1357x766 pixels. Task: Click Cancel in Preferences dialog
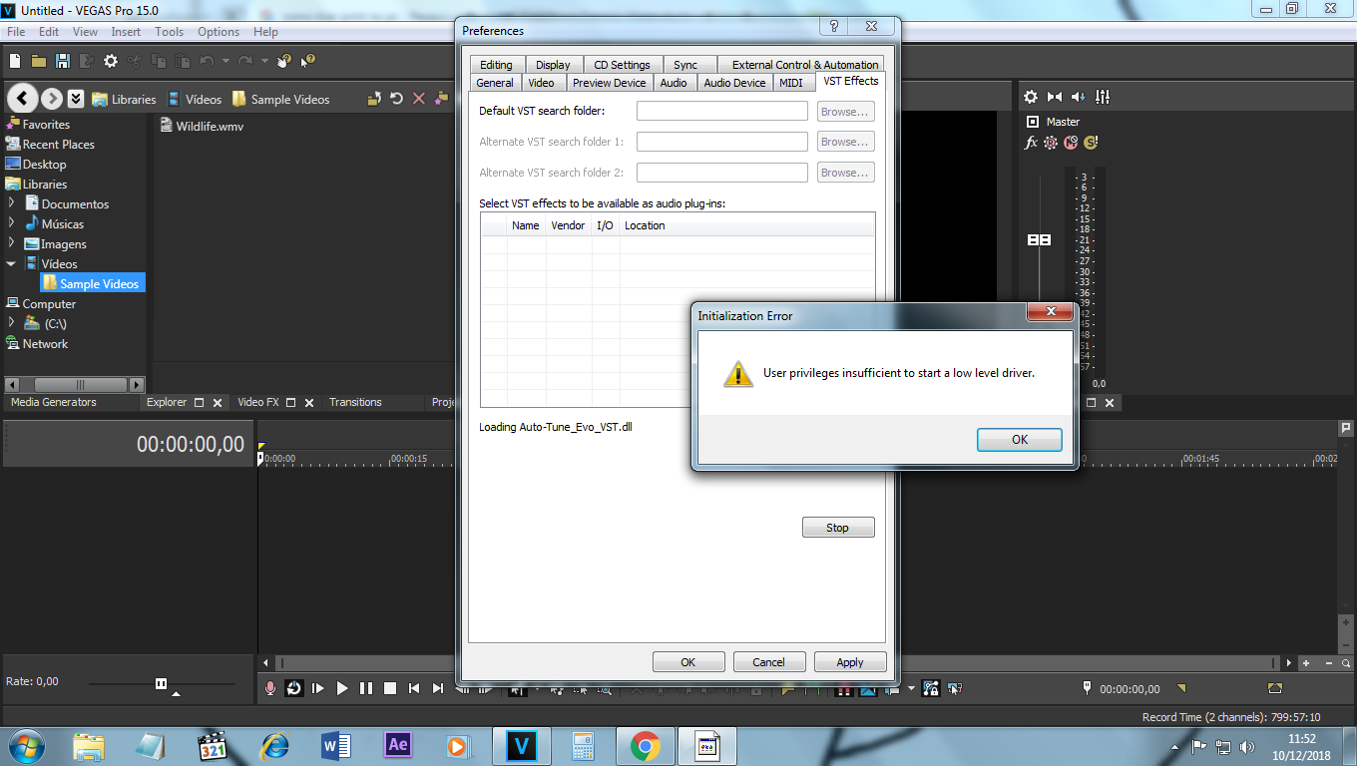(x=768, y=661)
